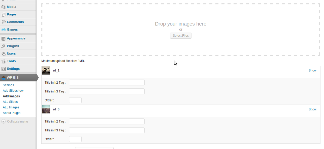Image resolution: width=324 pixels, height=149 pixels.
Task: Click the Plugins plug icon
Action: pos(4,46)
